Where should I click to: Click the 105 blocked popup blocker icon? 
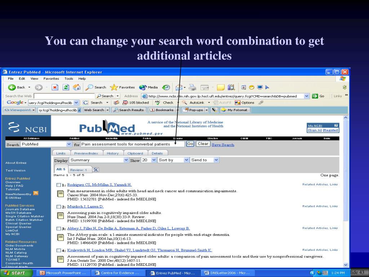[x=136, y=103]
